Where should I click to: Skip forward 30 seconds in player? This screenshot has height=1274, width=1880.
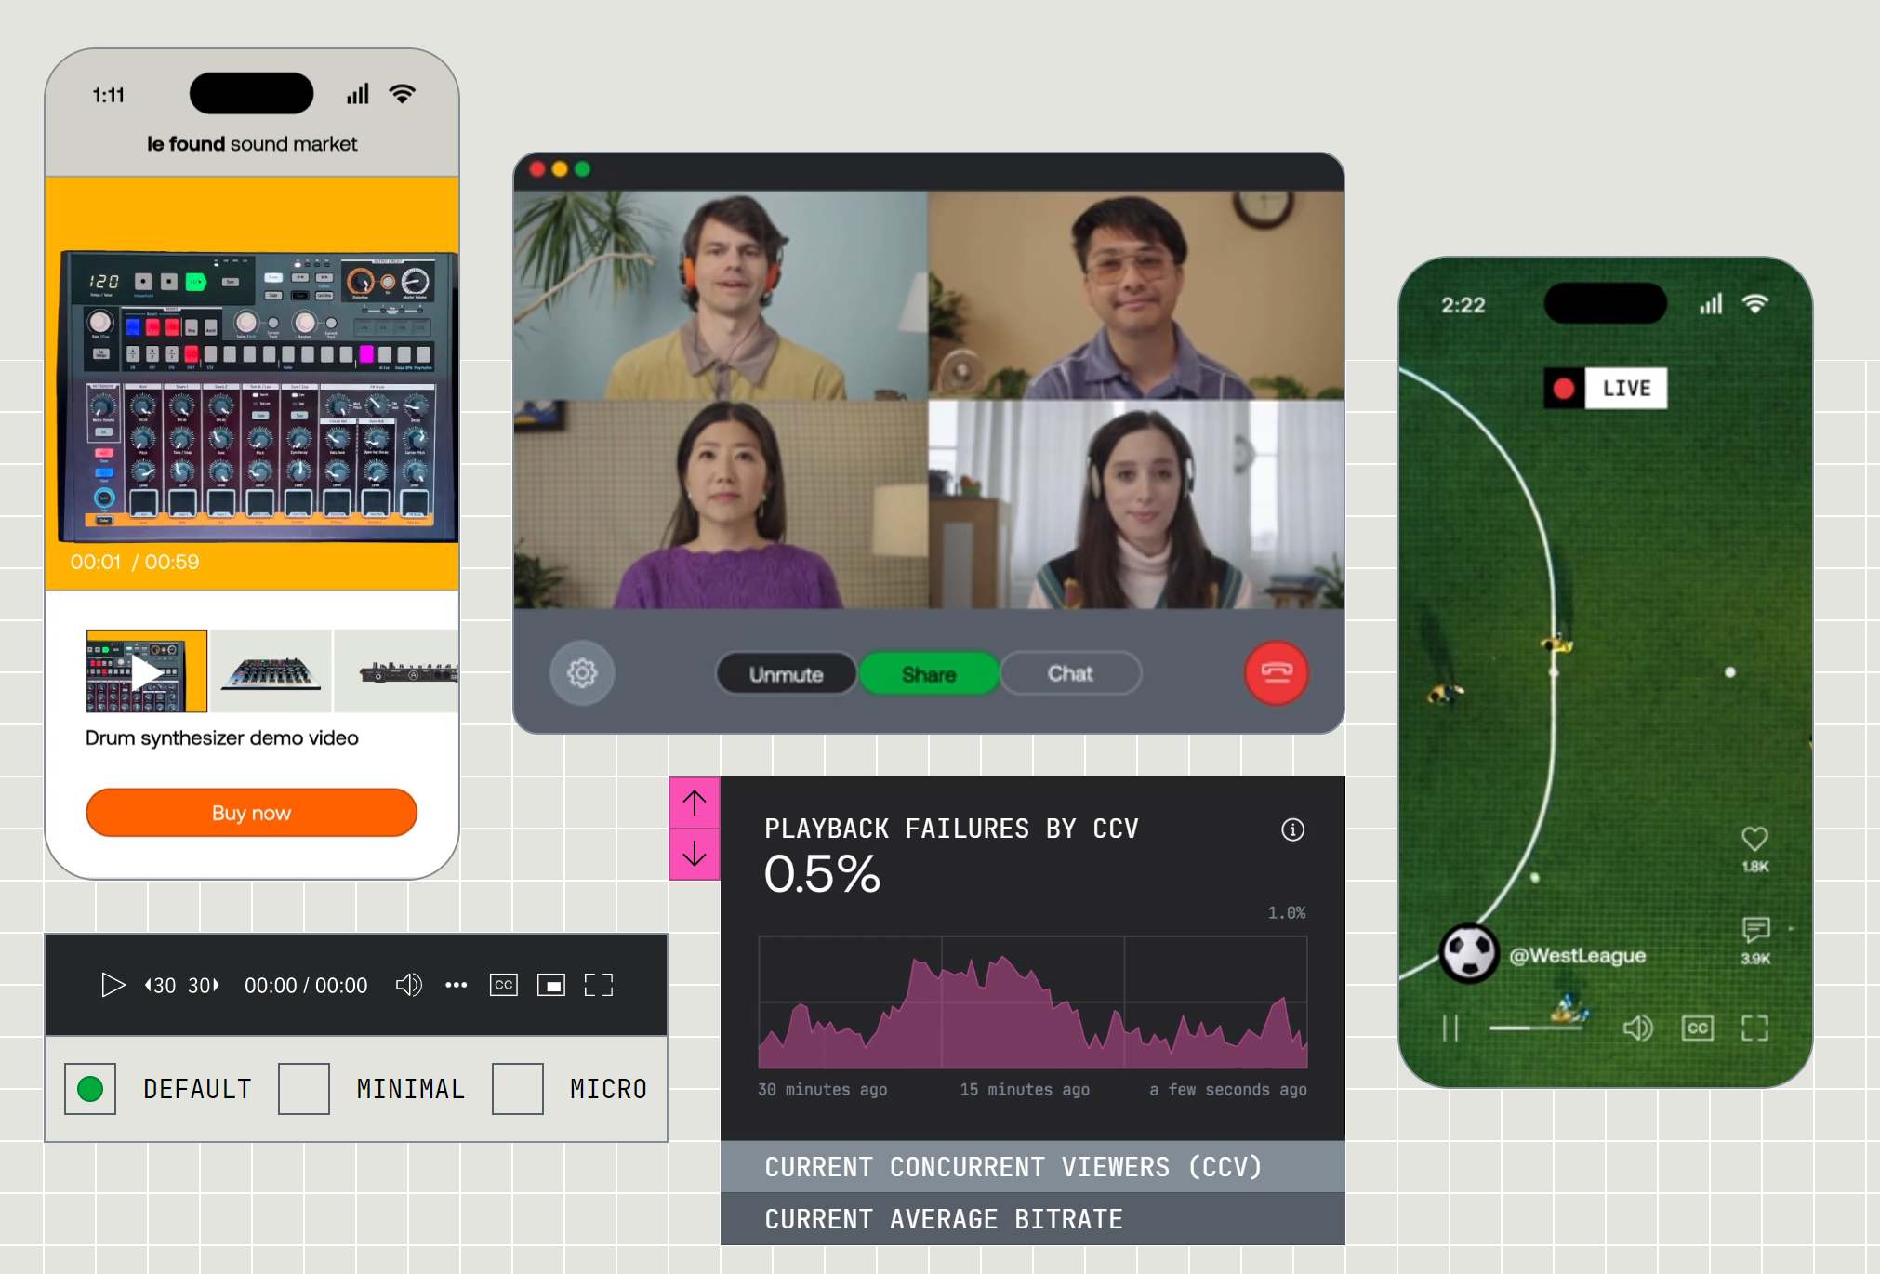(x=204, y=985)
